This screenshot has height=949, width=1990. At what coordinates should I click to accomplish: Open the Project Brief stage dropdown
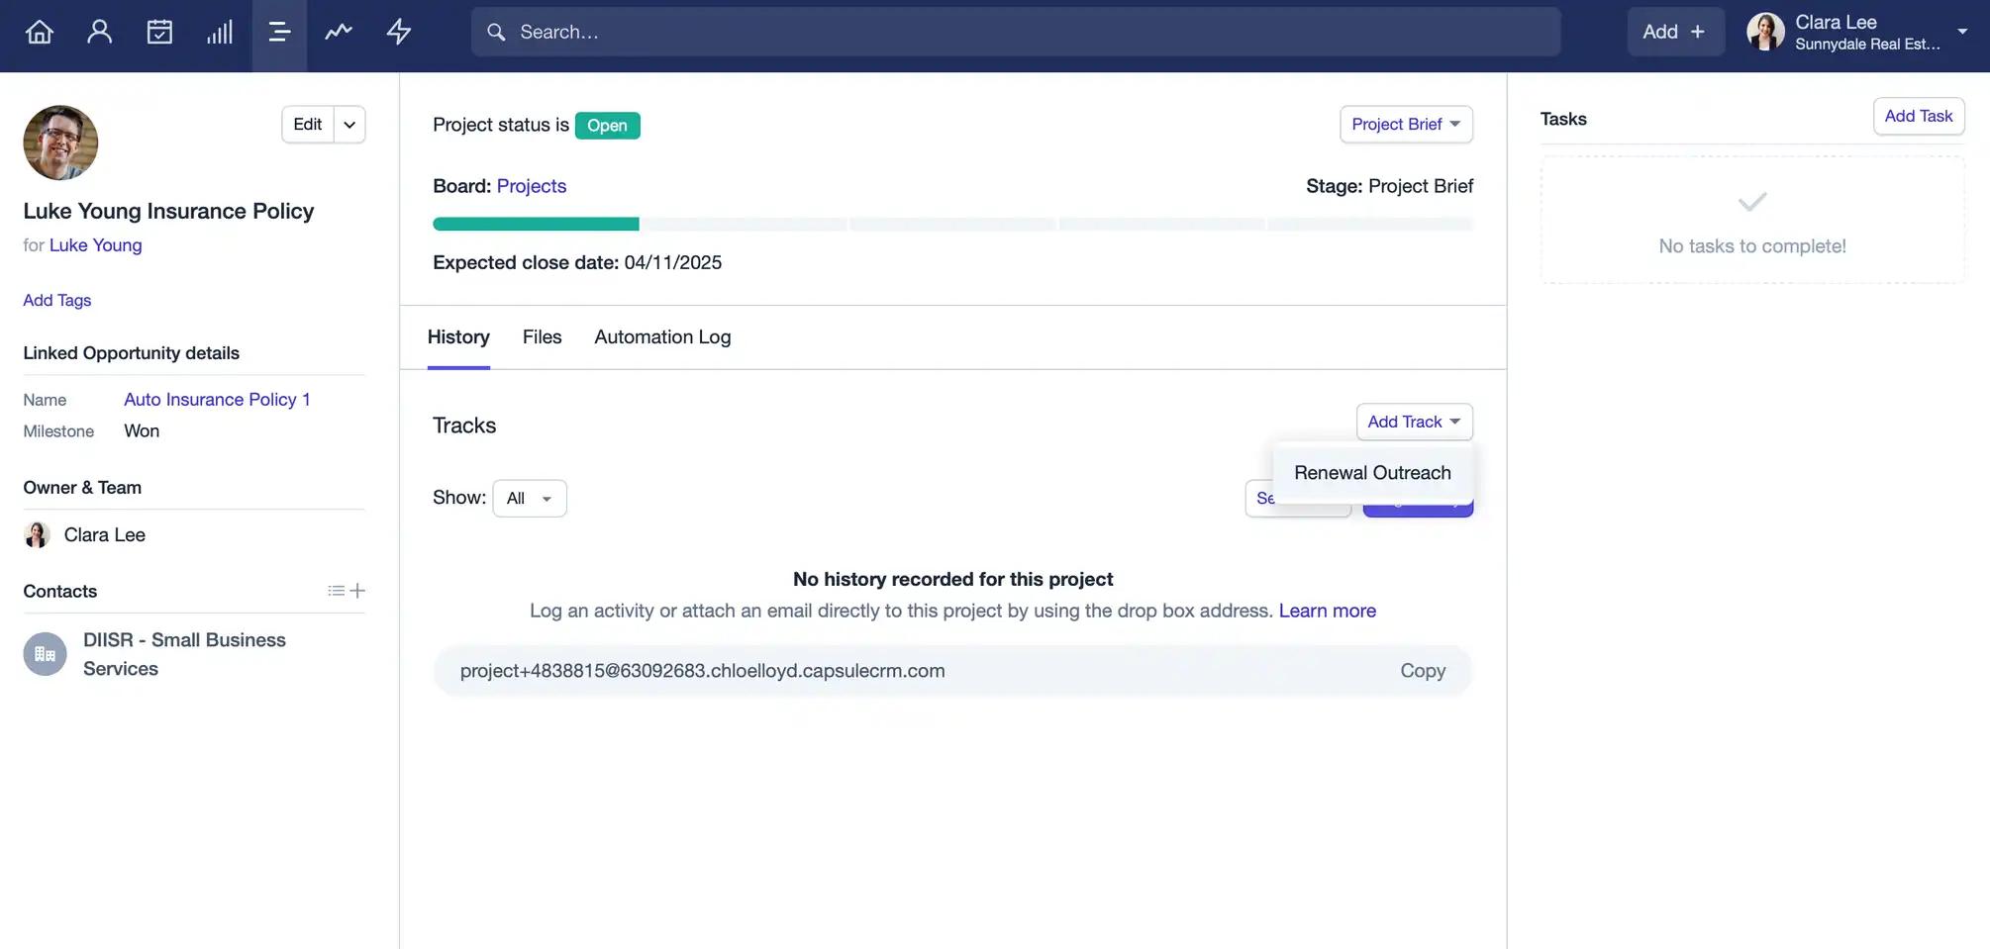[1406, 125]
